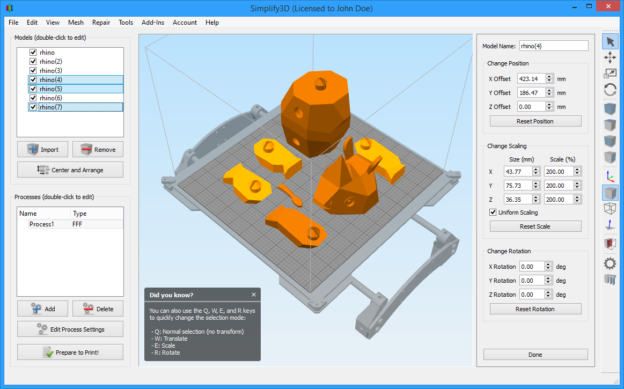Close the Did you know tip popup
The width and height of the screenshot is (624, 389).
pos(254,295)
